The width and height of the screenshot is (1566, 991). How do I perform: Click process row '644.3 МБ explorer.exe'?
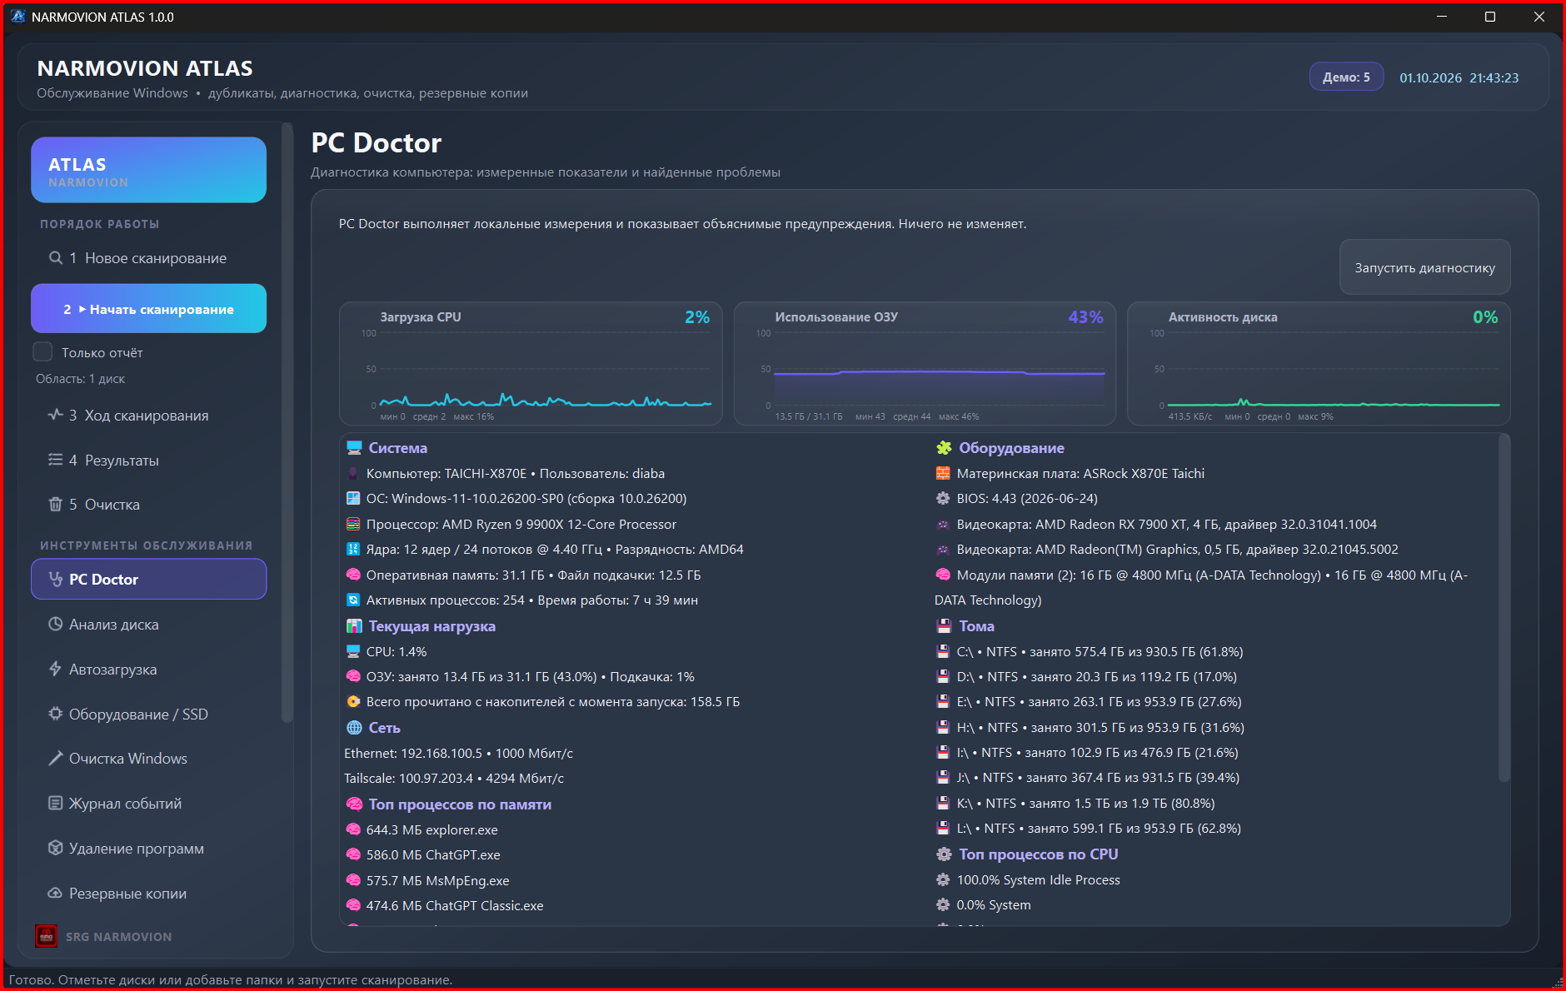click(421, 829)
